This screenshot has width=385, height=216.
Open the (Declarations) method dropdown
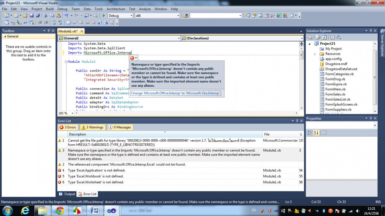pyautogui.click(x=302, y=38)
